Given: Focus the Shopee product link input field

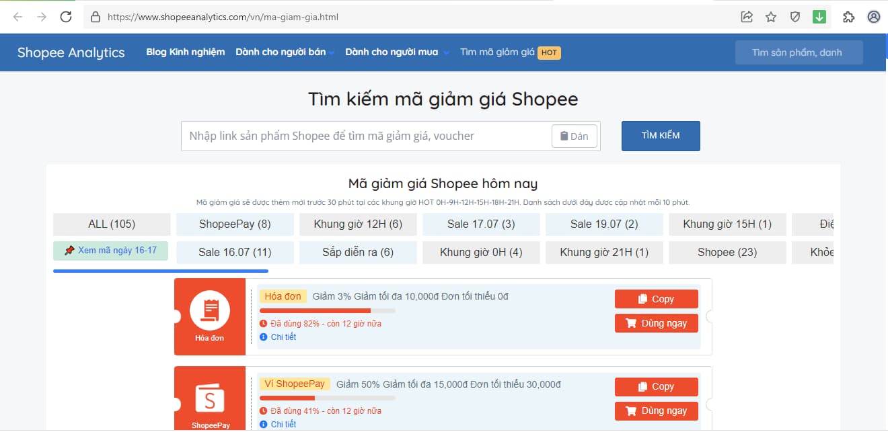Looking at the screenshot, I should point(366,136).
